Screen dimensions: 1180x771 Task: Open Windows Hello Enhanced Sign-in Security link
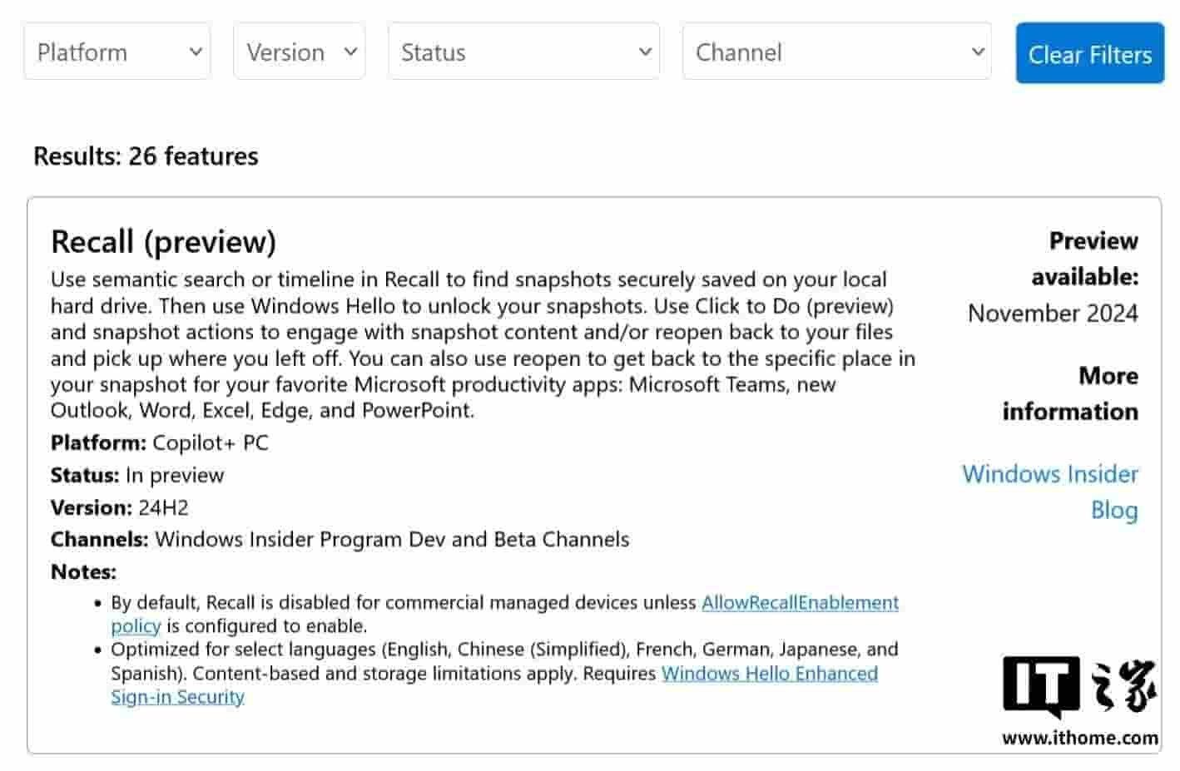coord(769,674)
